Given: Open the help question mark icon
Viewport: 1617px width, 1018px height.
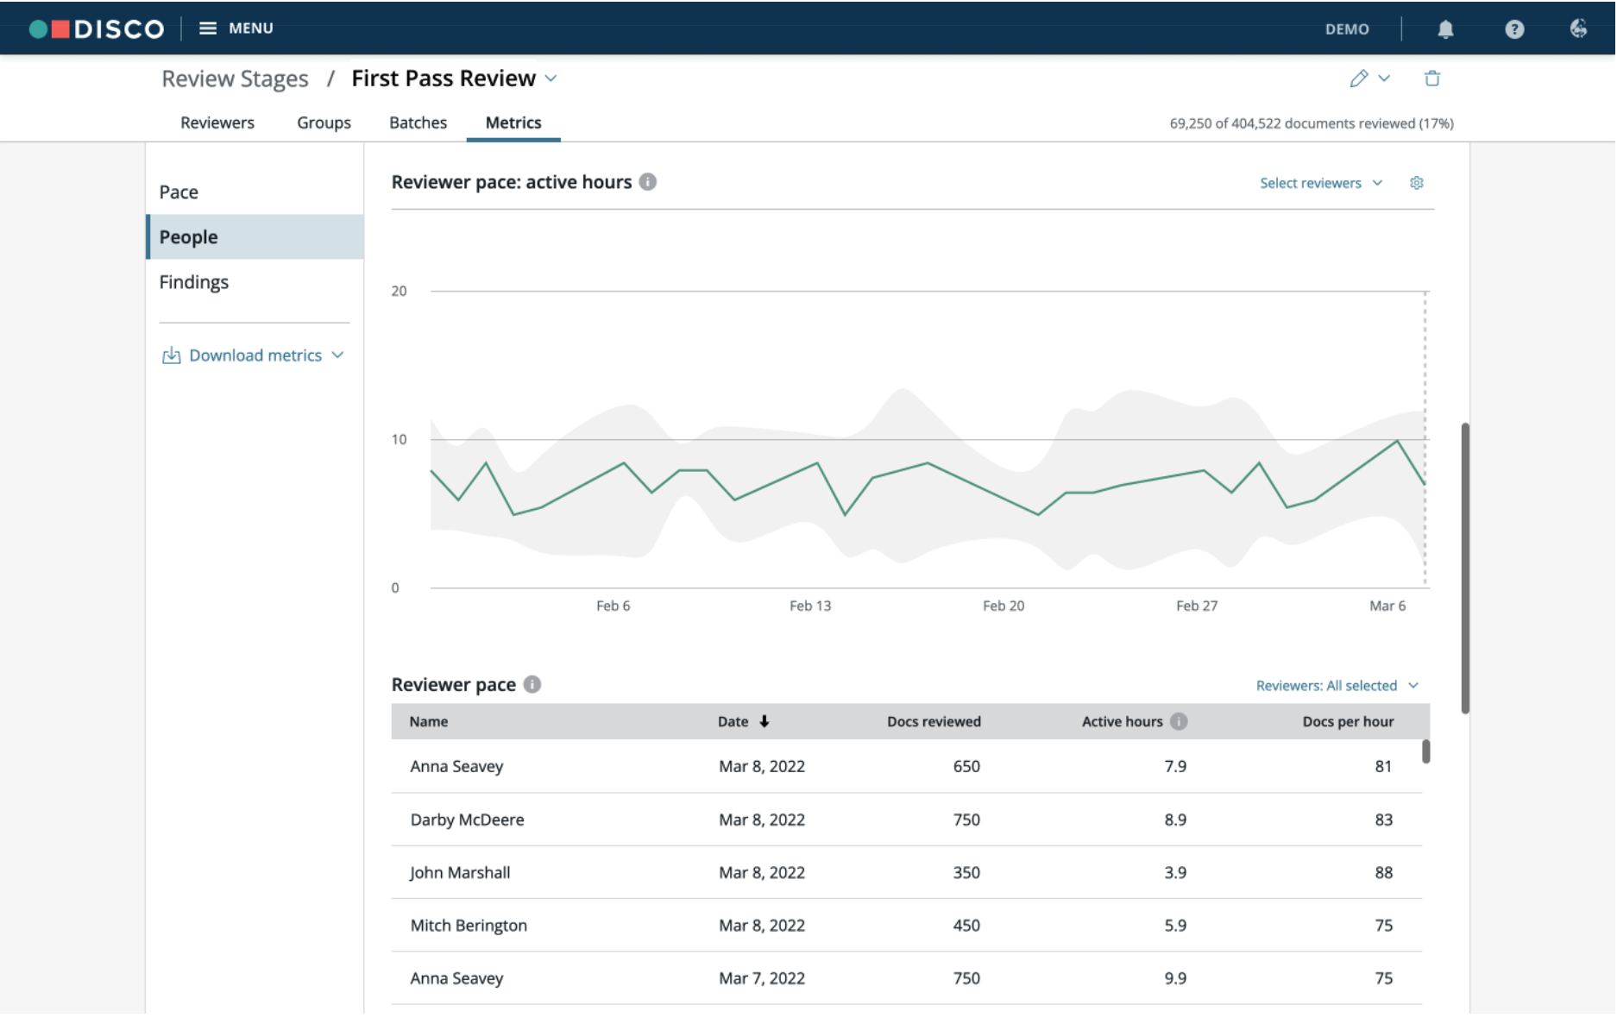Looking at the screenshot, I should 1514,29.
